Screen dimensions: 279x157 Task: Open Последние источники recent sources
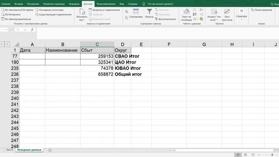(x=49, y=10)
